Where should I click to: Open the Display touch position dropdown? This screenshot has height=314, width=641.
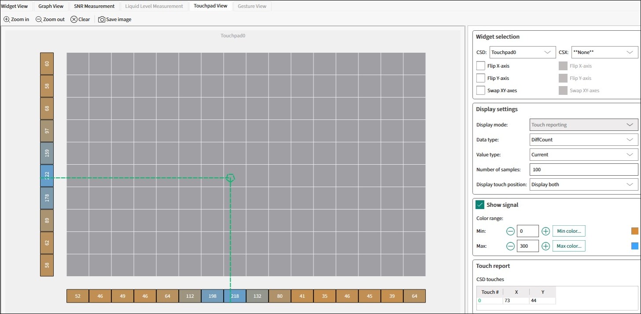584,184
